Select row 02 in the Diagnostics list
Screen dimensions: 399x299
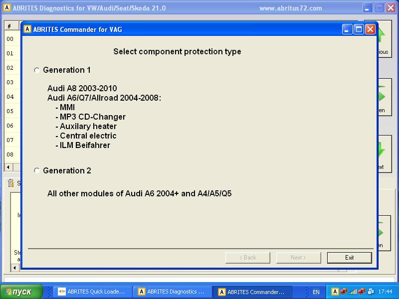(12, 68)
